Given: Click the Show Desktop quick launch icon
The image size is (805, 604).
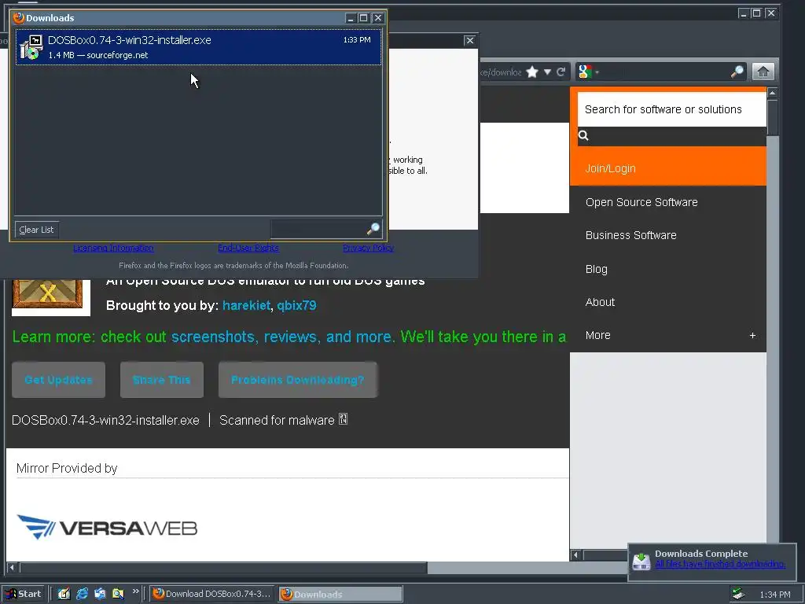Looking at the screenshot, I should 64,594.
